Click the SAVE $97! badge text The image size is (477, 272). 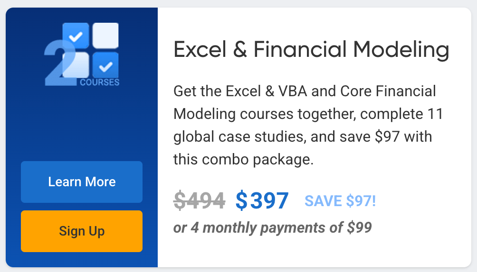pos(340,201)
